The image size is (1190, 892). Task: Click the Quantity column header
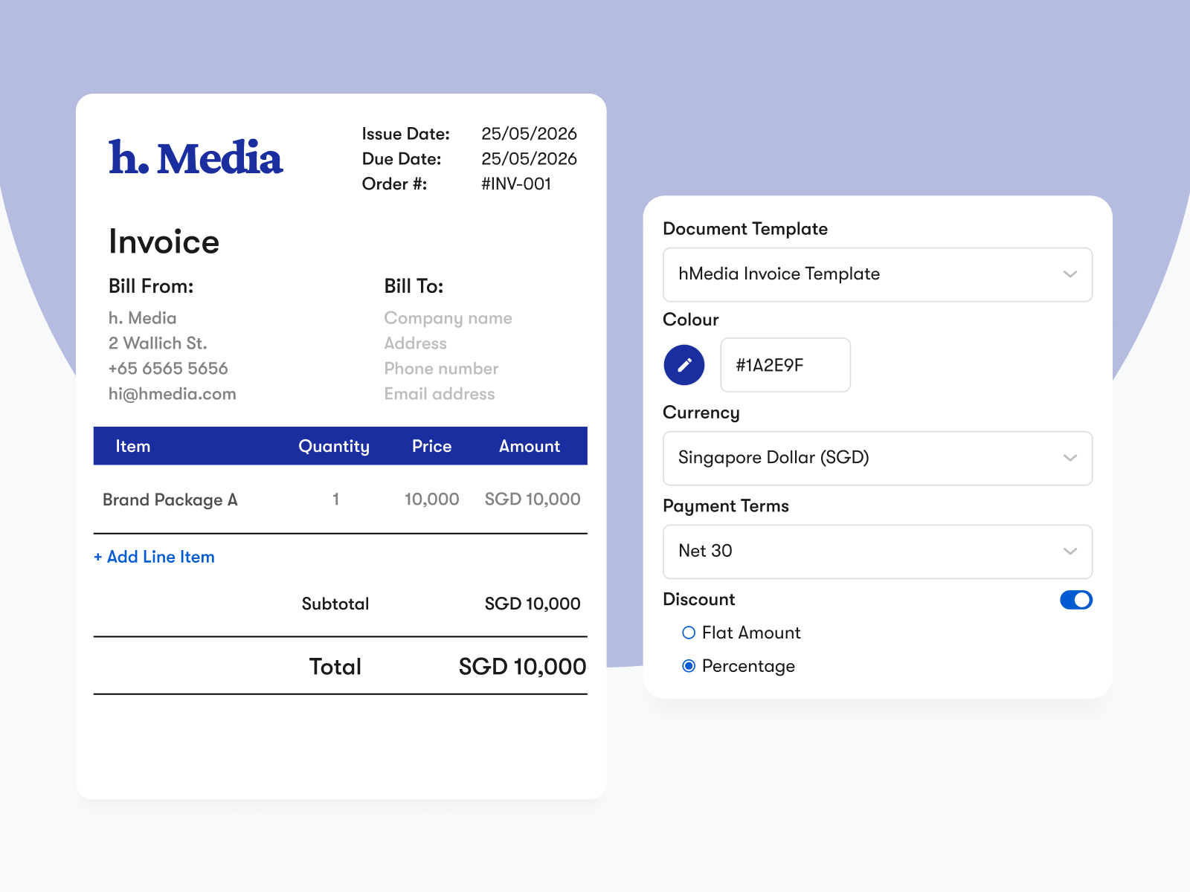(x=334, y=446)
